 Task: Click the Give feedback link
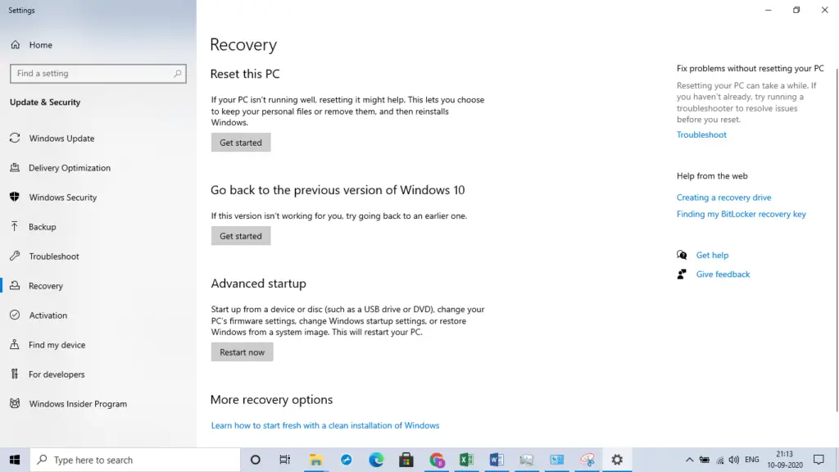pos(723,274)
